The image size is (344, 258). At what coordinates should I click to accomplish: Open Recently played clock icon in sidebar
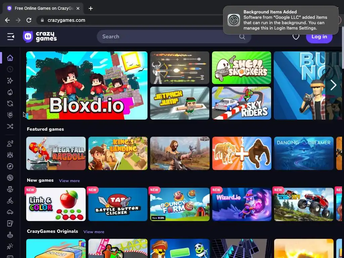pyautogui.click(x=10, y=69)
